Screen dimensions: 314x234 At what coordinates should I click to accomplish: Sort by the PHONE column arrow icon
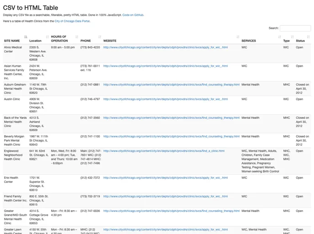[100, 37]
